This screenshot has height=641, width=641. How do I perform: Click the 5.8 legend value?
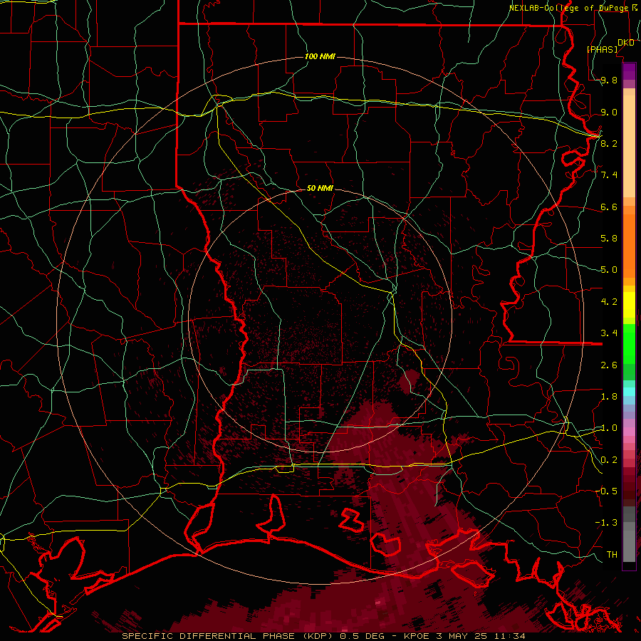point(609,239)
